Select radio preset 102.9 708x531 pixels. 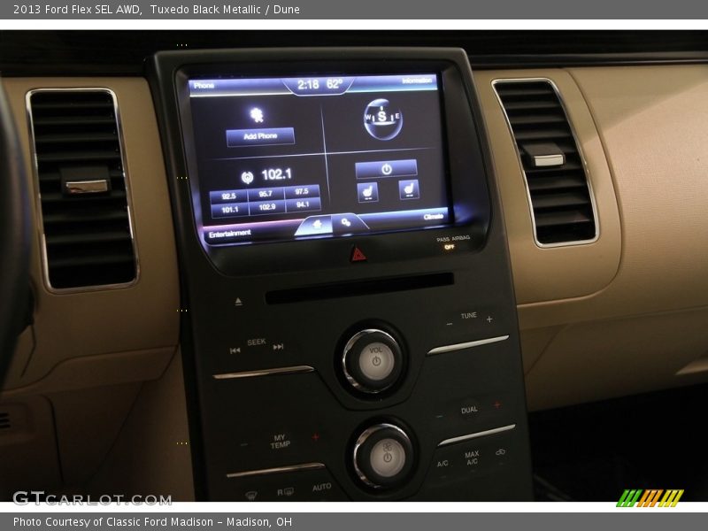[x=267, y=207]
